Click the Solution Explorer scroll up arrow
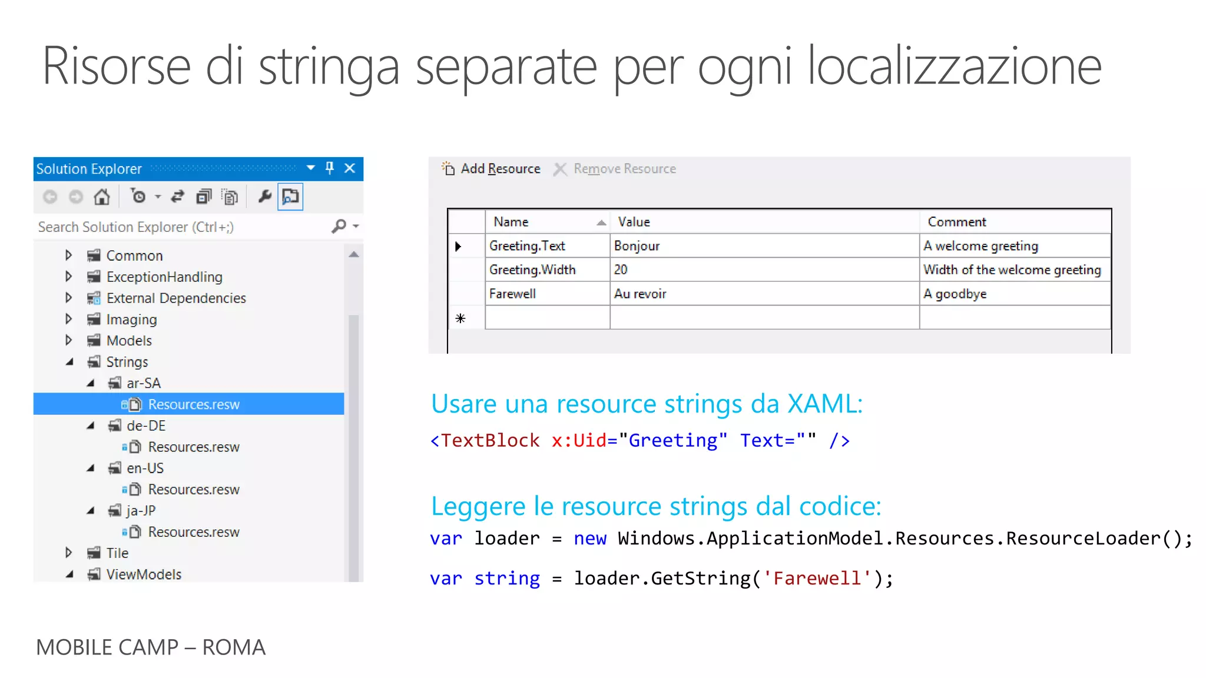1206x678 pixels. click(x=354, y=254)
